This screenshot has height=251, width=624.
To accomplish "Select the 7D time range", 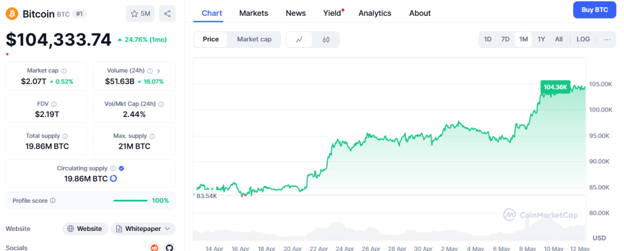I will [505, 40].
